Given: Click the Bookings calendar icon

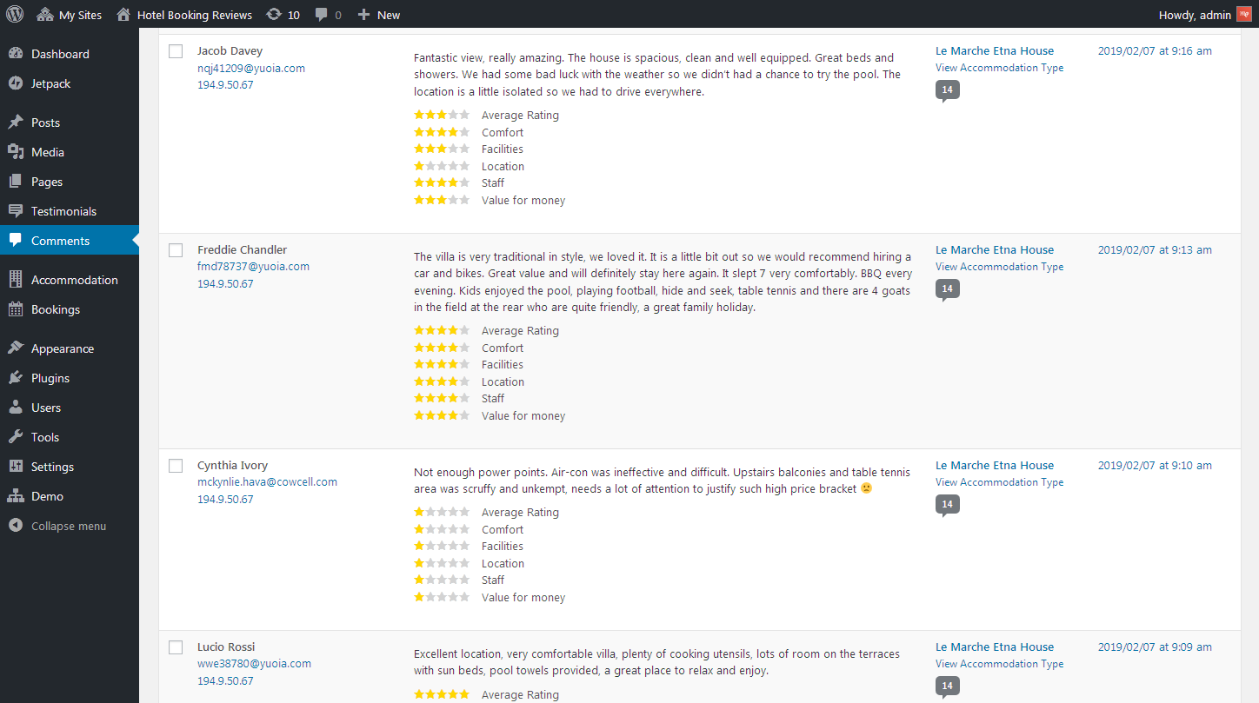Looking at the screenshot, I should pos(16,309).
